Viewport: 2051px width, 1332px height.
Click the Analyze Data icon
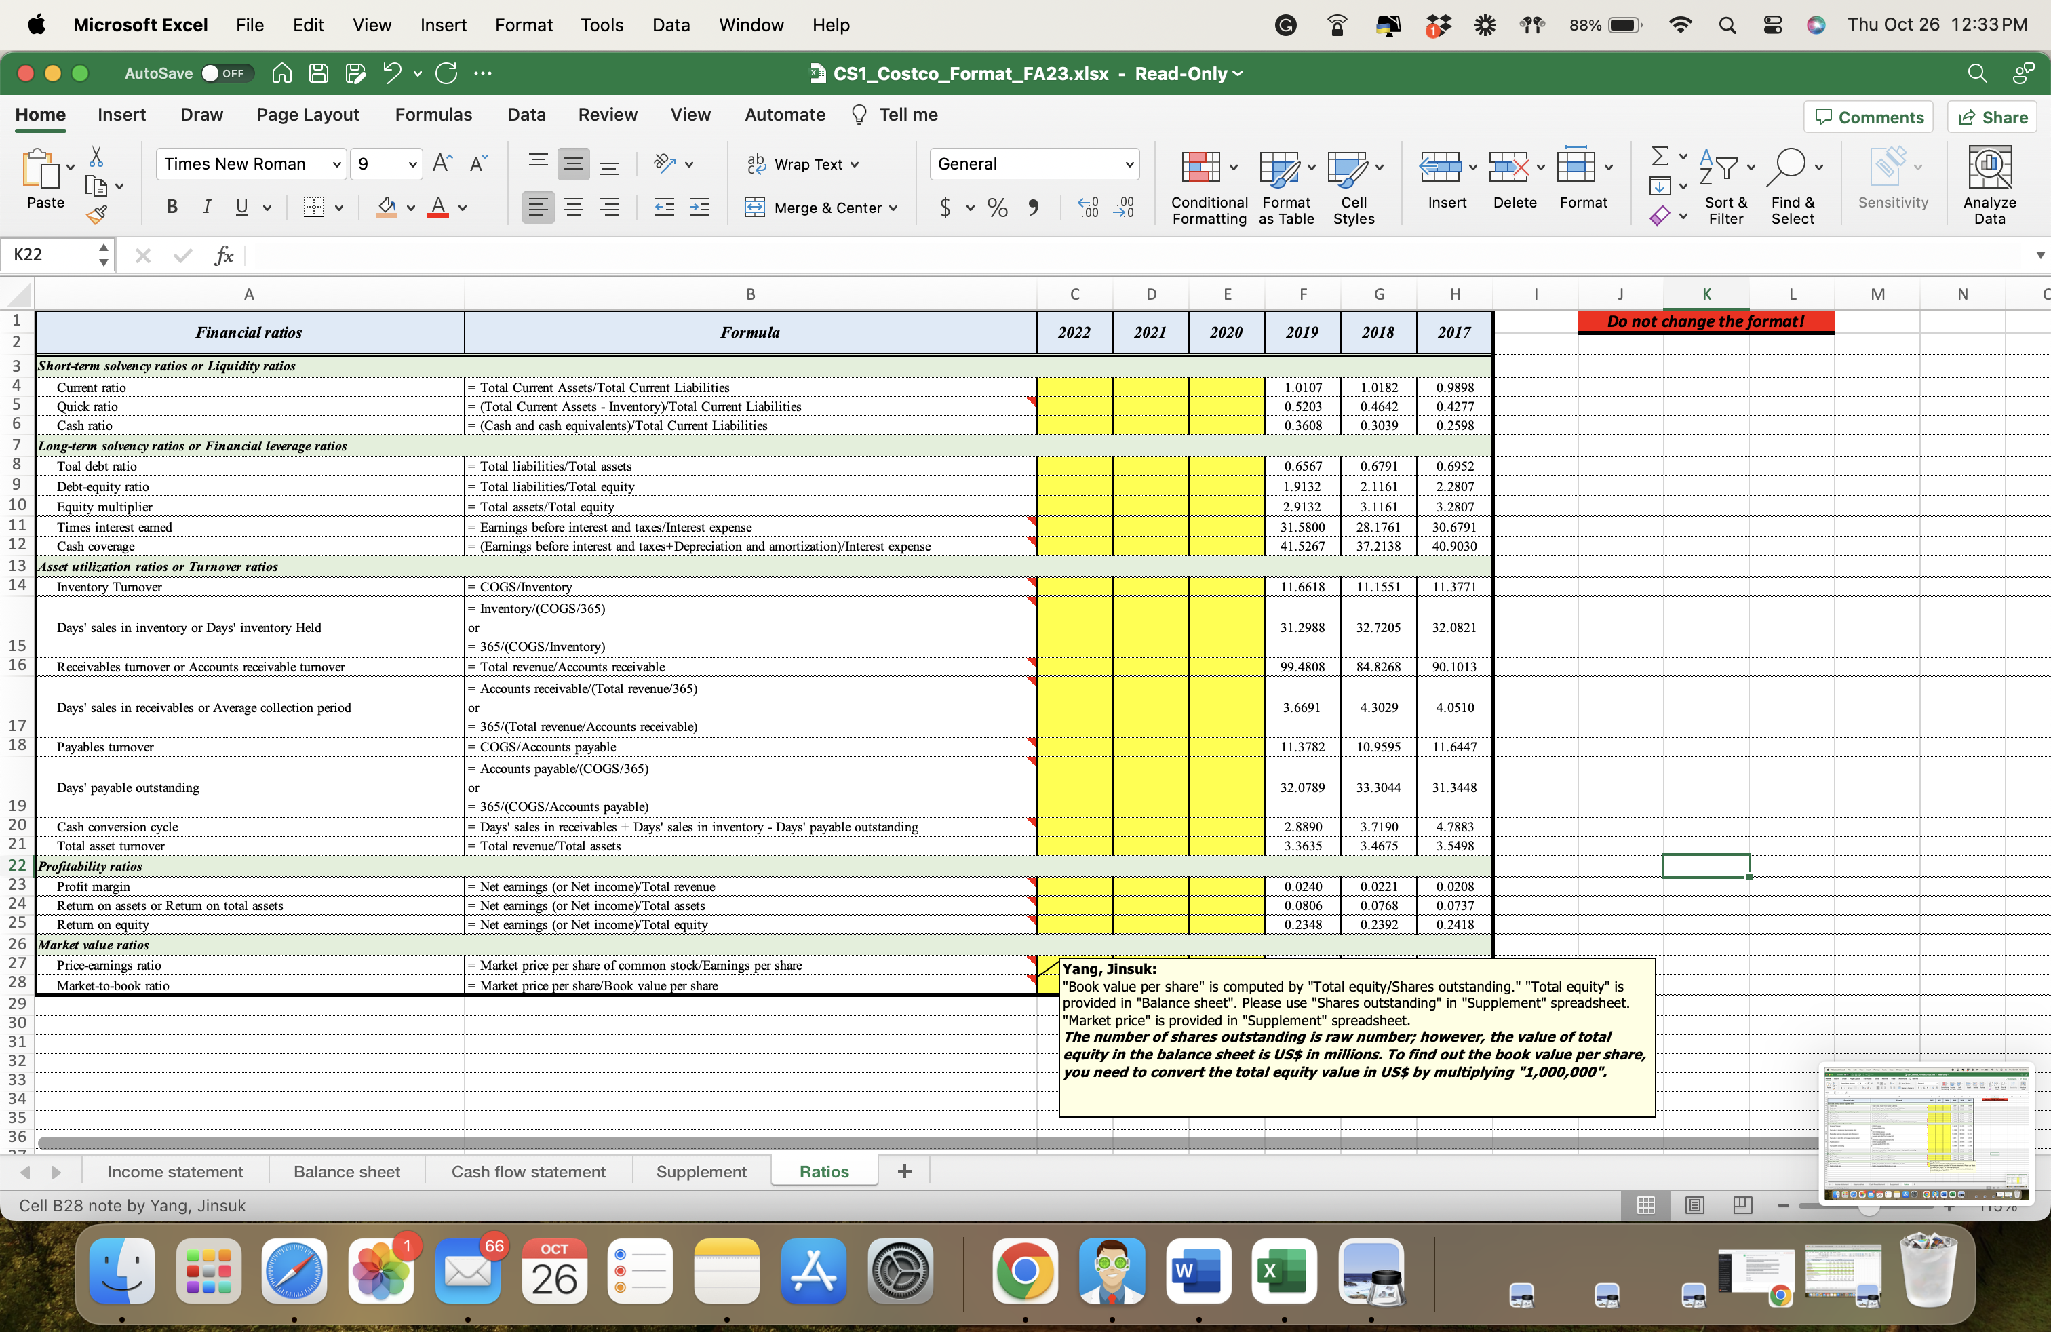[1990, 185]
